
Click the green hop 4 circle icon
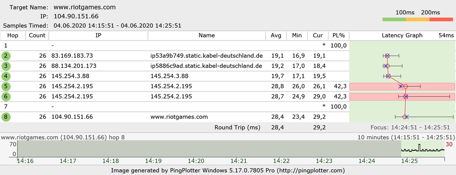6,76
